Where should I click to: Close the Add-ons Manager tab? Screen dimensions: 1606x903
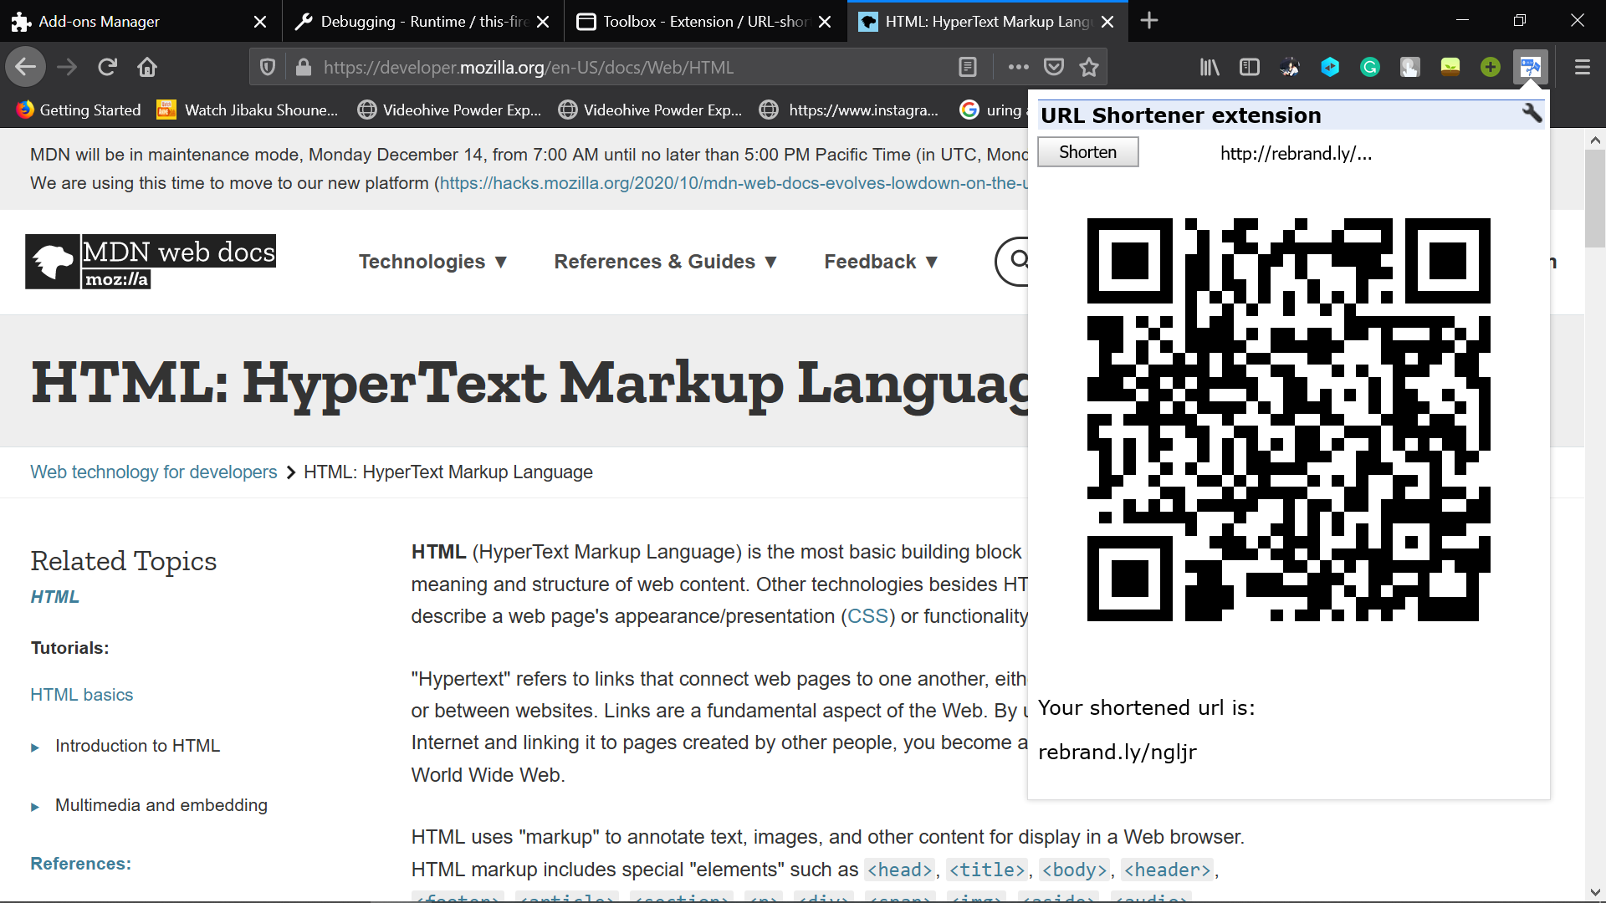[260, 22]
